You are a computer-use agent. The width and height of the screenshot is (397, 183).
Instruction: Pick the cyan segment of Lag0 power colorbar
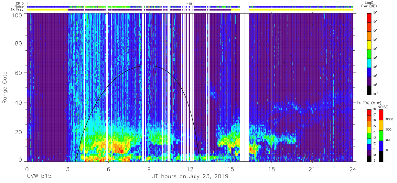(370, 63)
